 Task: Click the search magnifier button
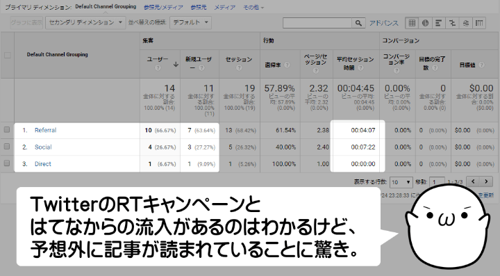coord(358,23)
